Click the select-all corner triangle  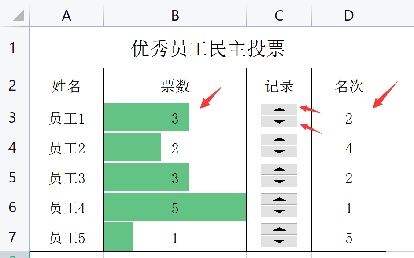tap(18, 15)
